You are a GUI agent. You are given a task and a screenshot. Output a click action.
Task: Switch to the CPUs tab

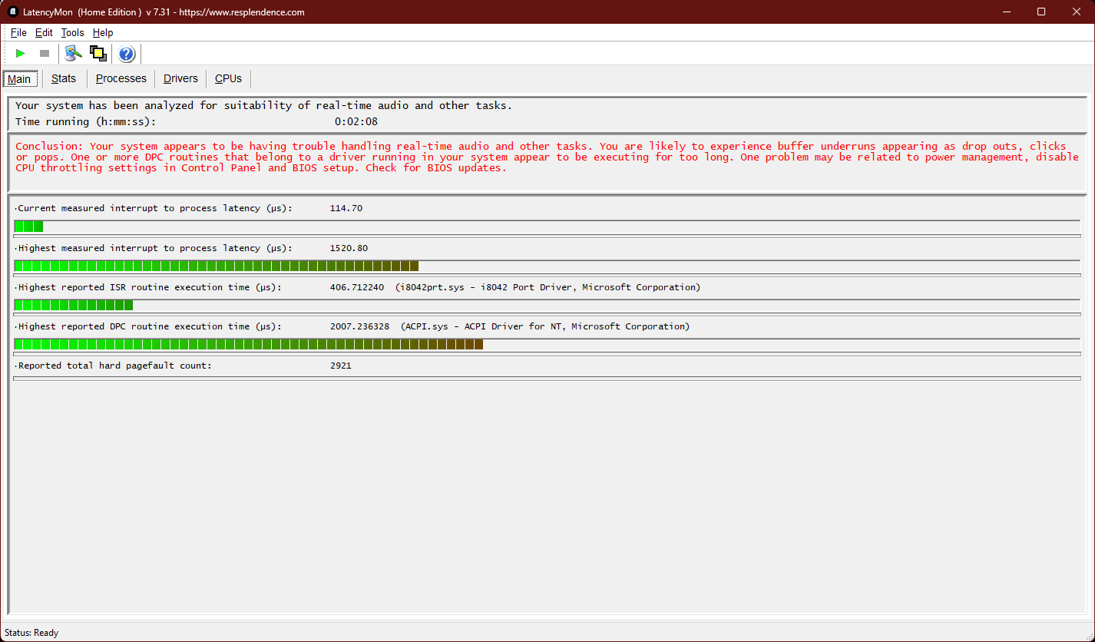click(x=228, y=78)
